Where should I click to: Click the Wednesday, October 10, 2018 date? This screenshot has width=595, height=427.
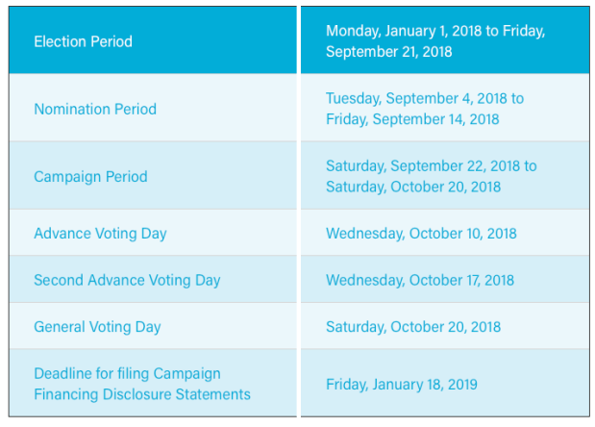click(420, 234)
